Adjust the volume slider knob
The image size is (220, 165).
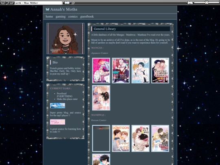click(x=207, y=2)
